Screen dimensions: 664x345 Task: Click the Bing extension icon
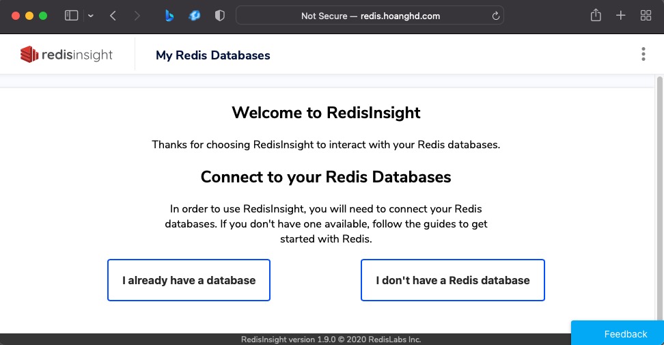pos(169,16)
